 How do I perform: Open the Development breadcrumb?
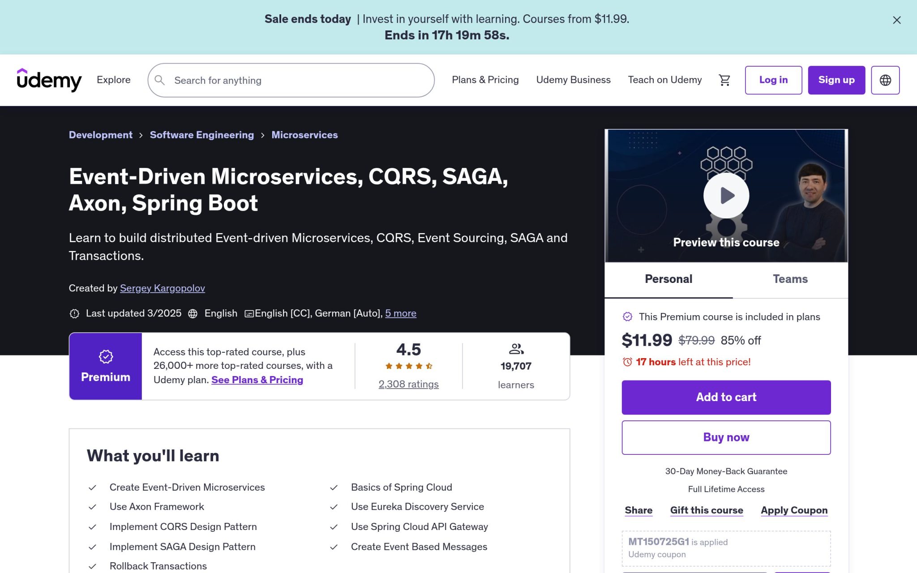(101, 135)
